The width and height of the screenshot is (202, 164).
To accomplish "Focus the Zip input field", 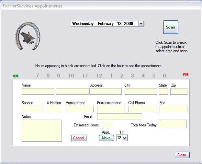I will click(x=179, y=91).
